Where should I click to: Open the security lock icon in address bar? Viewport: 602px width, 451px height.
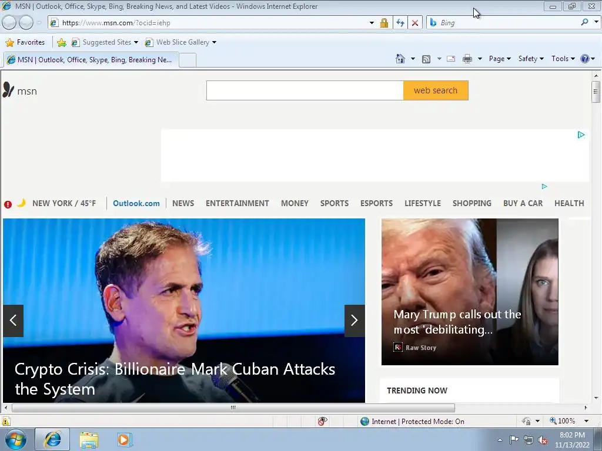[x=384, y=23]
